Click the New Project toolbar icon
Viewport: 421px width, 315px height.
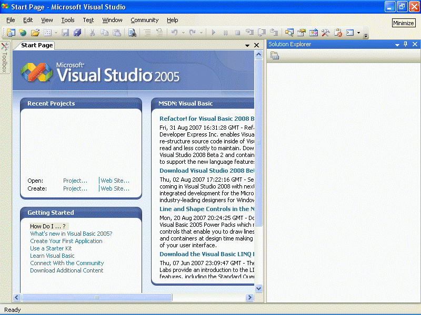11,33
